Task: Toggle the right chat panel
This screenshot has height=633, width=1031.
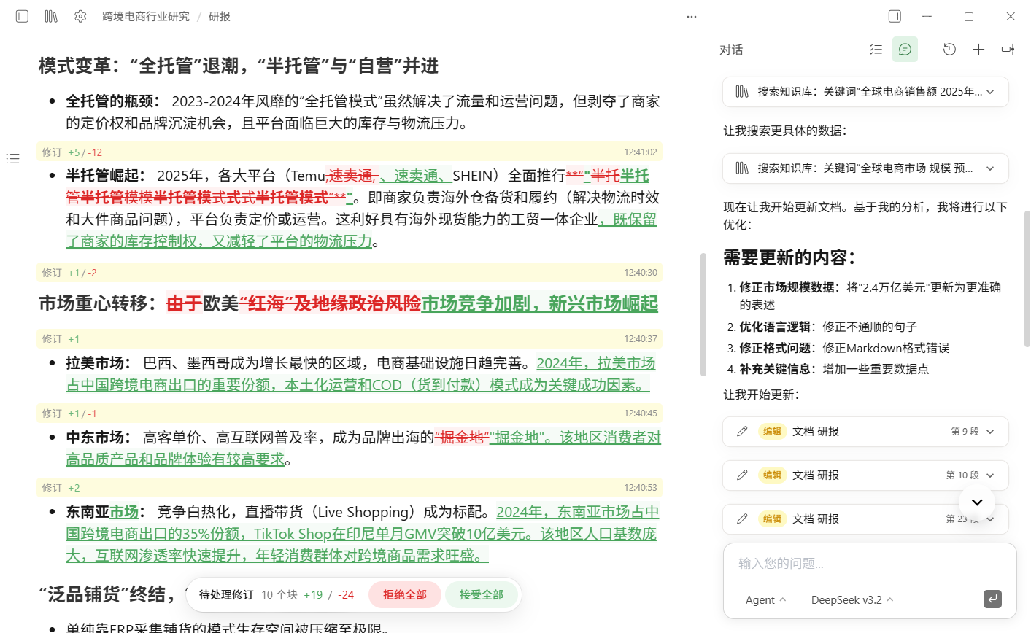Action: (x=895, y=16)
